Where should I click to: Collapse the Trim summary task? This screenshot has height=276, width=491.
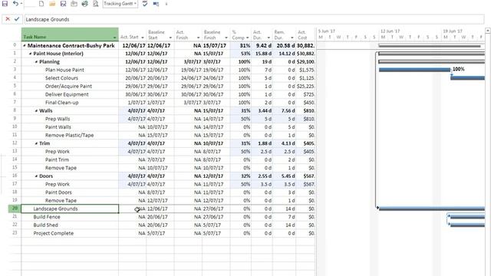(36, 143)
